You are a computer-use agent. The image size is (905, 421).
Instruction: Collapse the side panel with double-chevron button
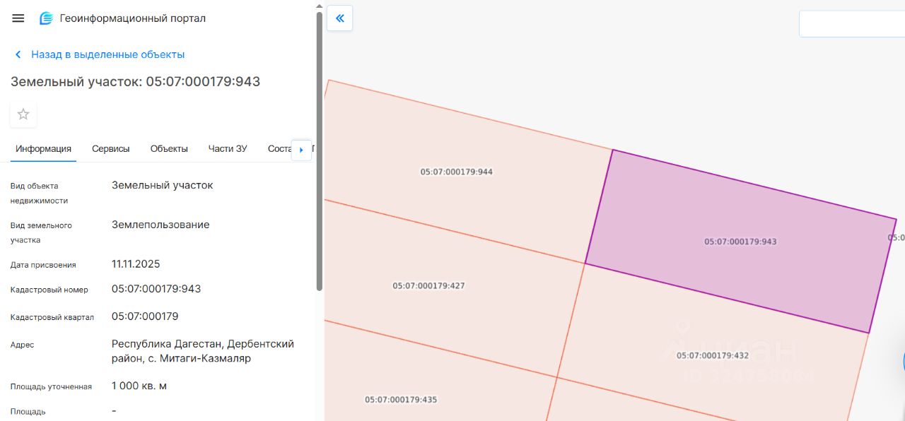339,18
